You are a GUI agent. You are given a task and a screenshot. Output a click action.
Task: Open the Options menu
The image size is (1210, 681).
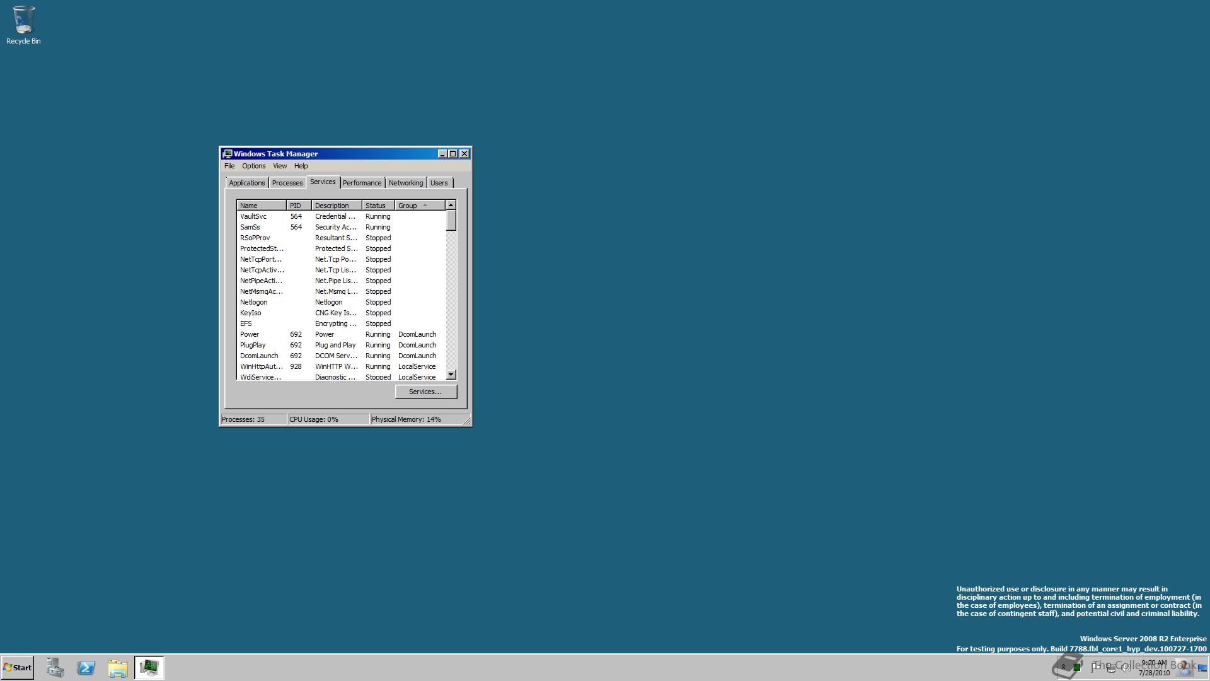pyautogui.click(x=254, y=166)
